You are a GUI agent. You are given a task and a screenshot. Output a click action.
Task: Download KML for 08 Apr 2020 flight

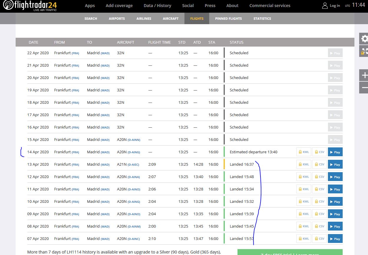pos(304,226)
